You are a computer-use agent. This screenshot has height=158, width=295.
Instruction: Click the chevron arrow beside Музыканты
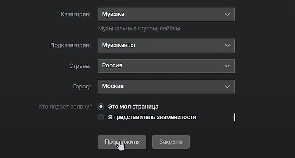point(228,46)
